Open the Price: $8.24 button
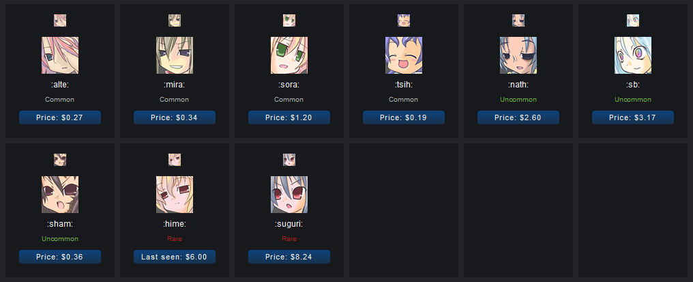The width and height of the screenshot is (693, 282). (289, 257)
